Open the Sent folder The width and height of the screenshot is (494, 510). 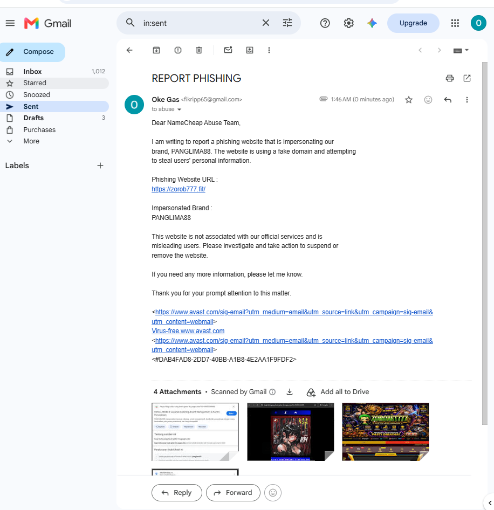[x=54, y=106]
